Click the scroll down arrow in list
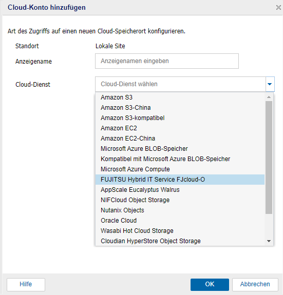This screenshot has width=283, height=295. [x=269, y=241]
